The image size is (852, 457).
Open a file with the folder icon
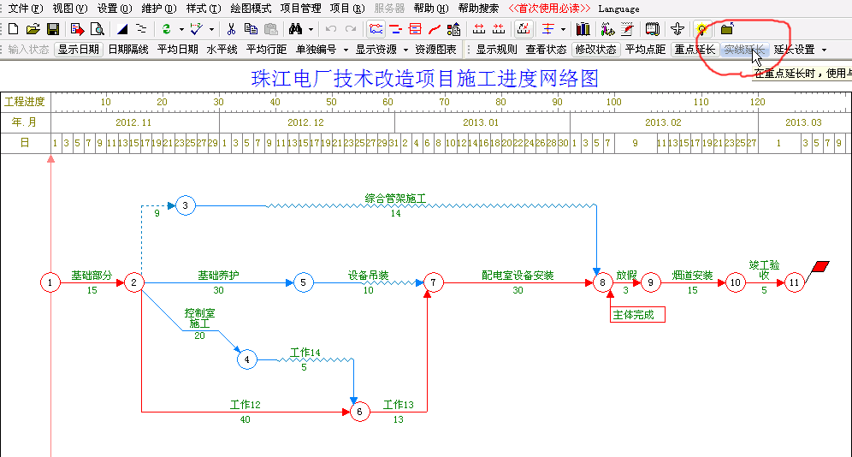coord(33,29)
